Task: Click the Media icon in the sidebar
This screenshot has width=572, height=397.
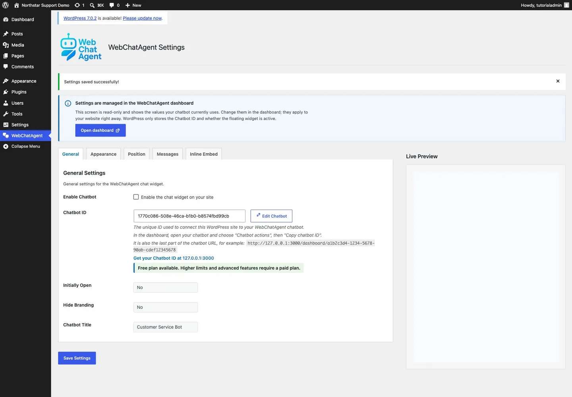Action: point(6,45)
